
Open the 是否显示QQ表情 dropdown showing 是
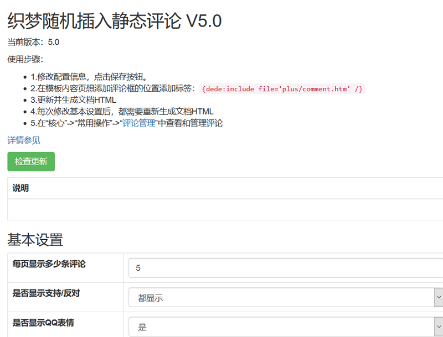[285, 327]
